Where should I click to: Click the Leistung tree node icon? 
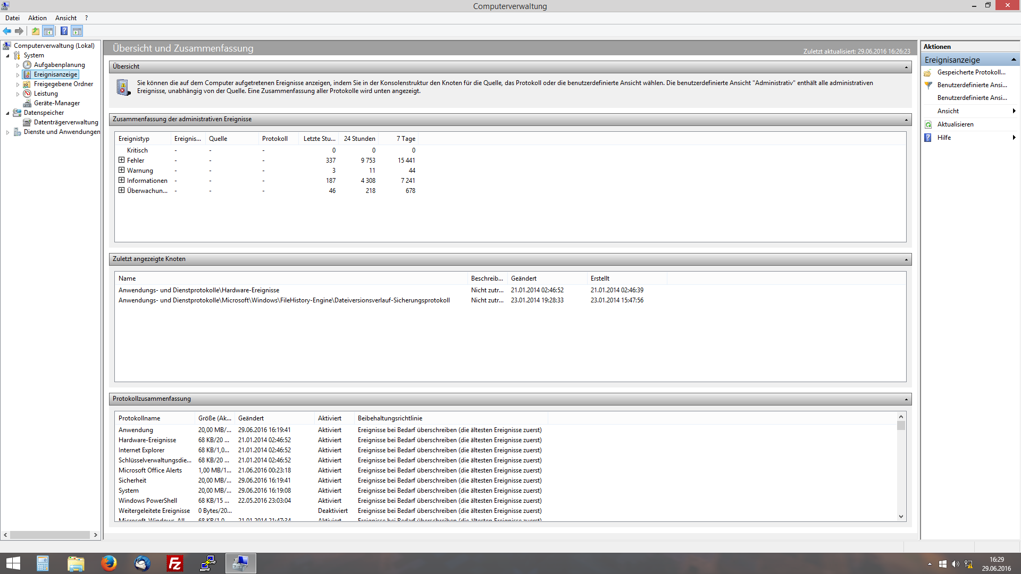(27, 94)
